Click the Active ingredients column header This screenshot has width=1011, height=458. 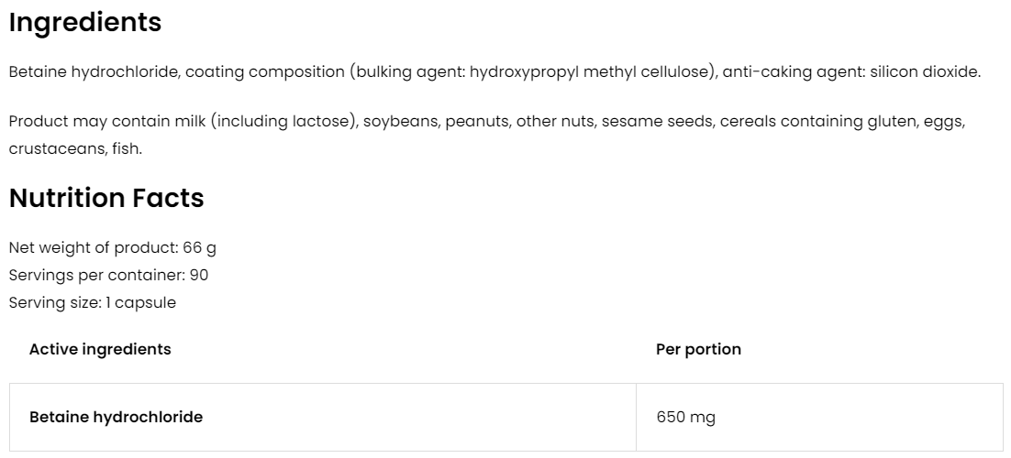(x=100, y=349)
